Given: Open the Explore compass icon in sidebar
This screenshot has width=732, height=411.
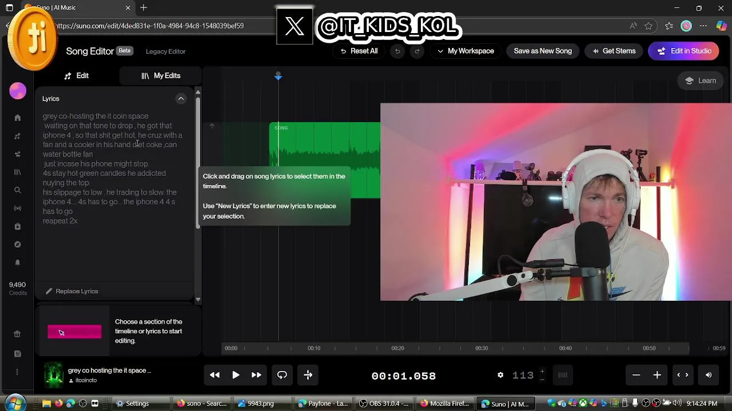Looking at the screenshot, I should pos(18,244).
